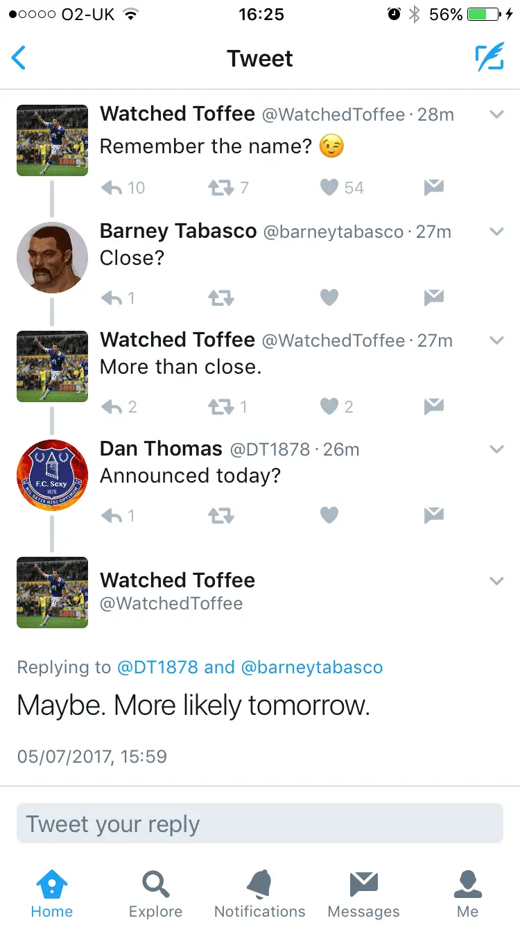Reply to Dan Thomas's "Announced today?" tweet

tap(112, 515)
